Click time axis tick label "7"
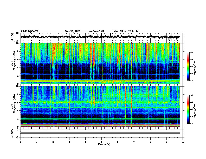Screen dimensions: 206x159 (134, 142)
